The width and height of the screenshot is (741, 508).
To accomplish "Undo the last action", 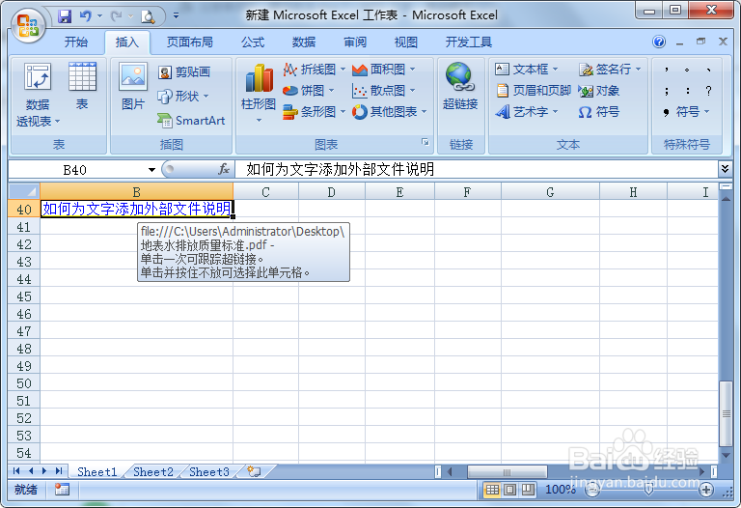I will [x=86, y=16].
